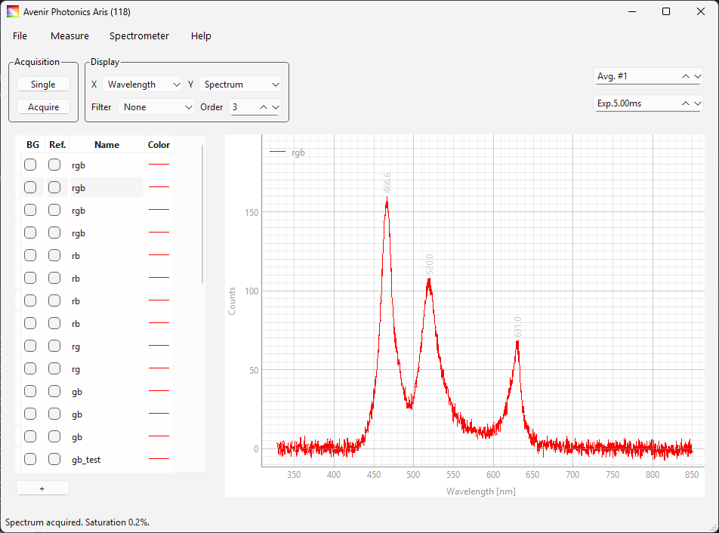The height and width of the screenshot is (533, 719).
Task: Increase the Order value with up arrow
Action: pyautogui.click(x=264, y=107)
